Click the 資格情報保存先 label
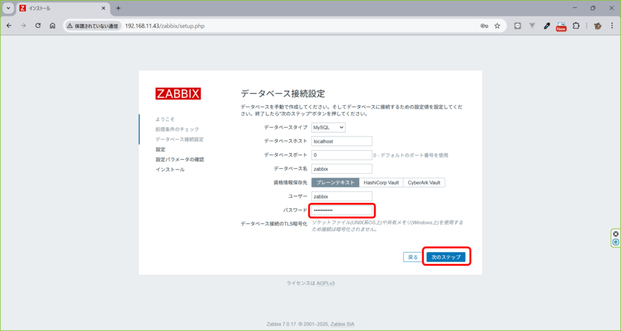 [x=290, y=183]
